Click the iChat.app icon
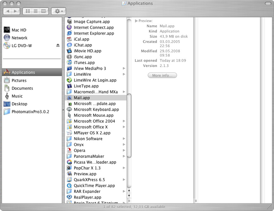This screenshot has height=211, width=274. pos(69,45)
